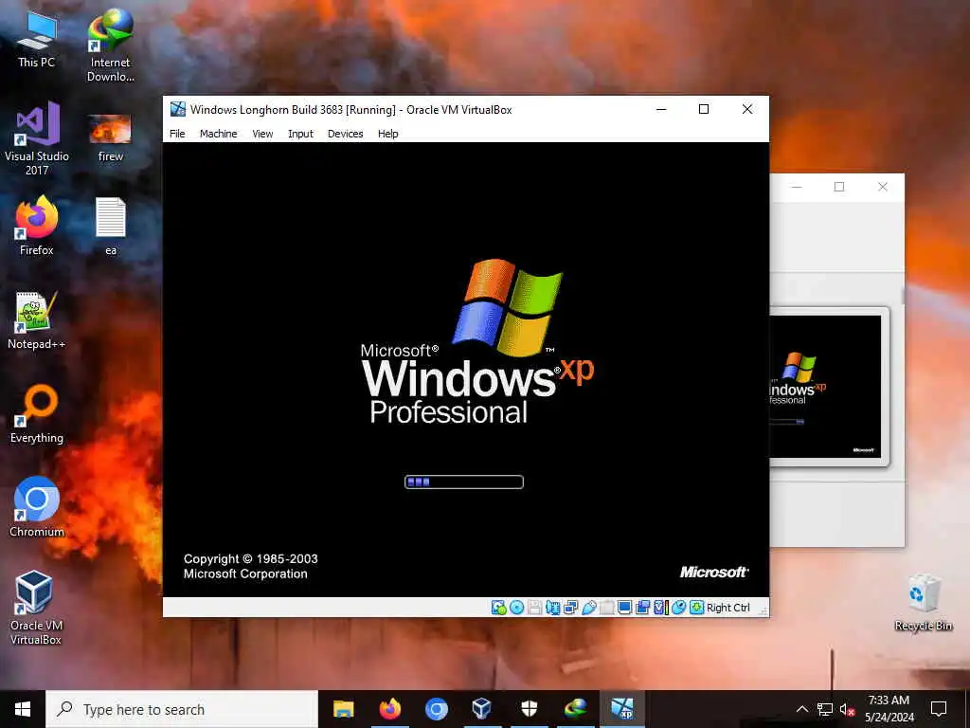Click the display status icon
The height and width of the screenshot is (728, 970).
pyautogui.click(x=625, y=608)
